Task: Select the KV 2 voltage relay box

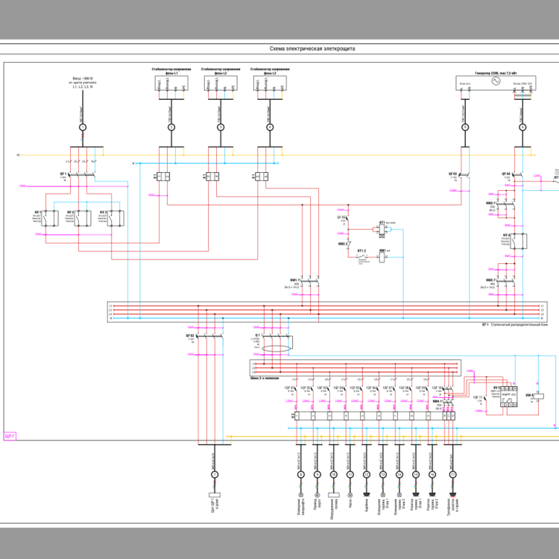Action: coord(83,218)
